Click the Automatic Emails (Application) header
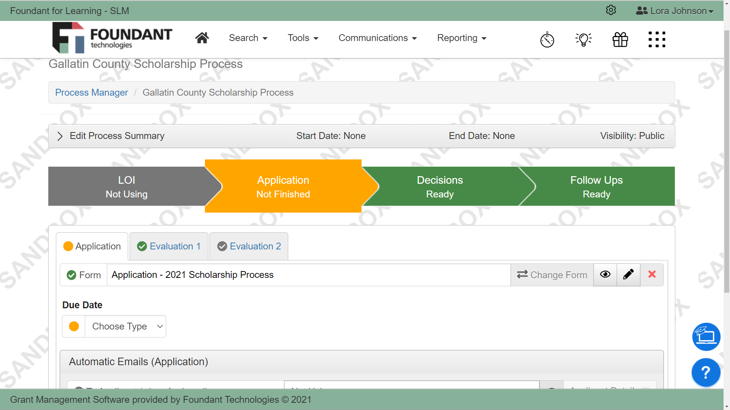Screen dimensions: 730x410 tap(362, 362)
